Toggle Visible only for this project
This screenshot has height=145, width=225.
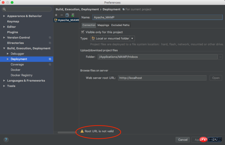tap(83, 32)
